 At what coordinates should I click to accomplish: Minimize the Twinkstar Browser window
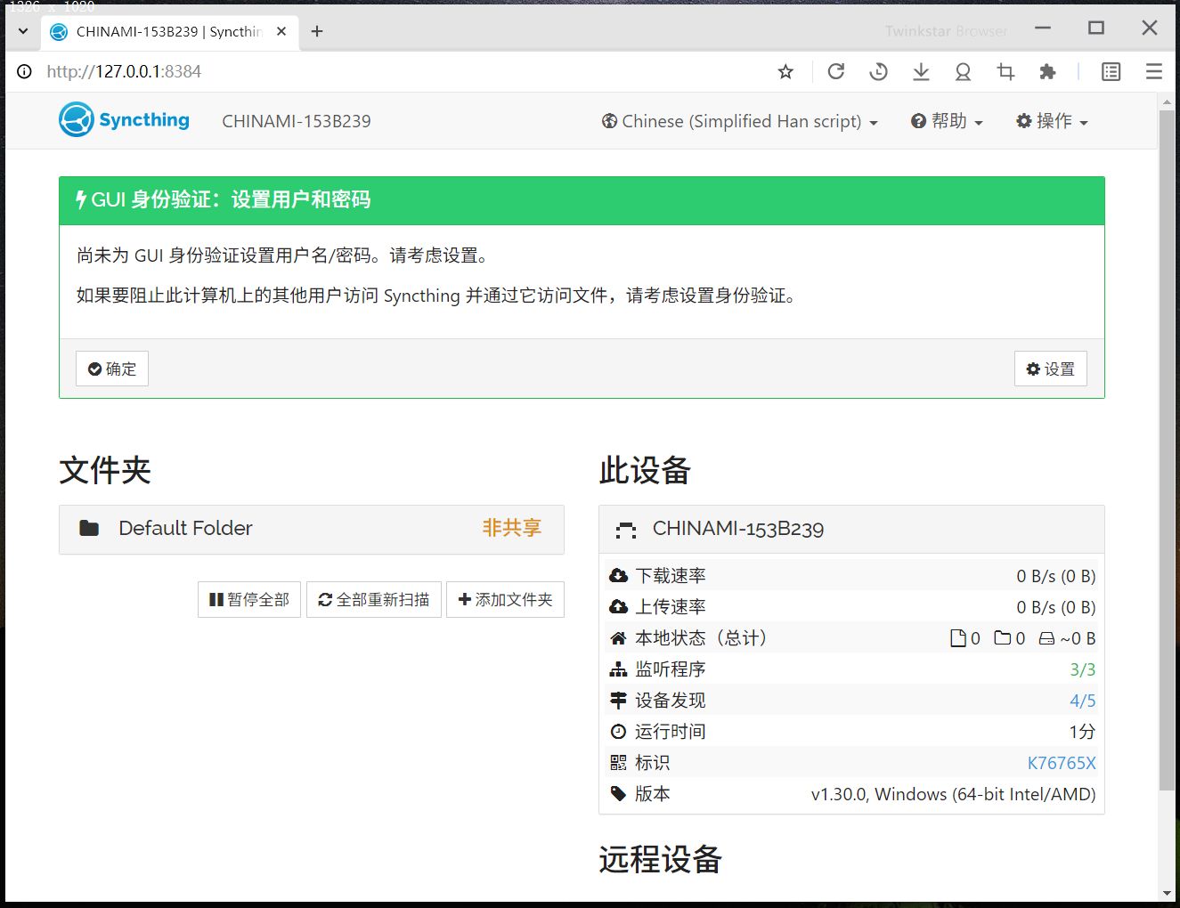[1043, 28]
